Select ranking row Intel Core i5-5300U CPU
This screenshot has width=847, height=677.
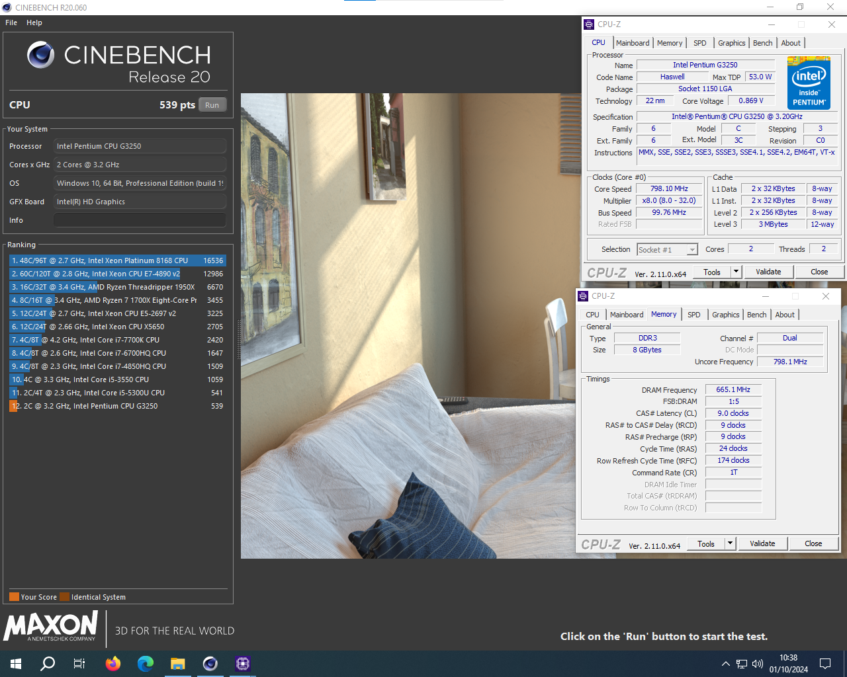click(118, 393)
